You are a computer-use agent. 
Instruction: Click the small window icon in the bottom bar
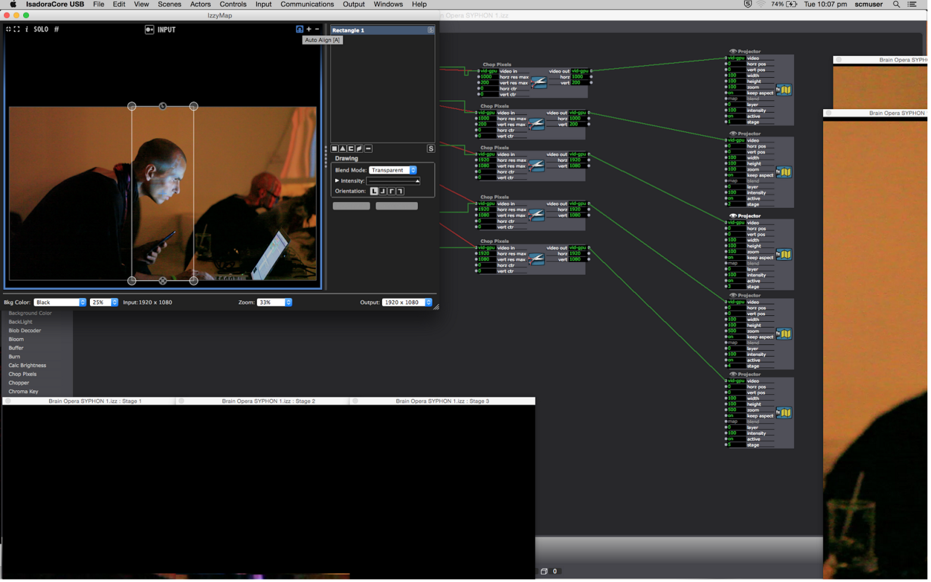(544, 571)
